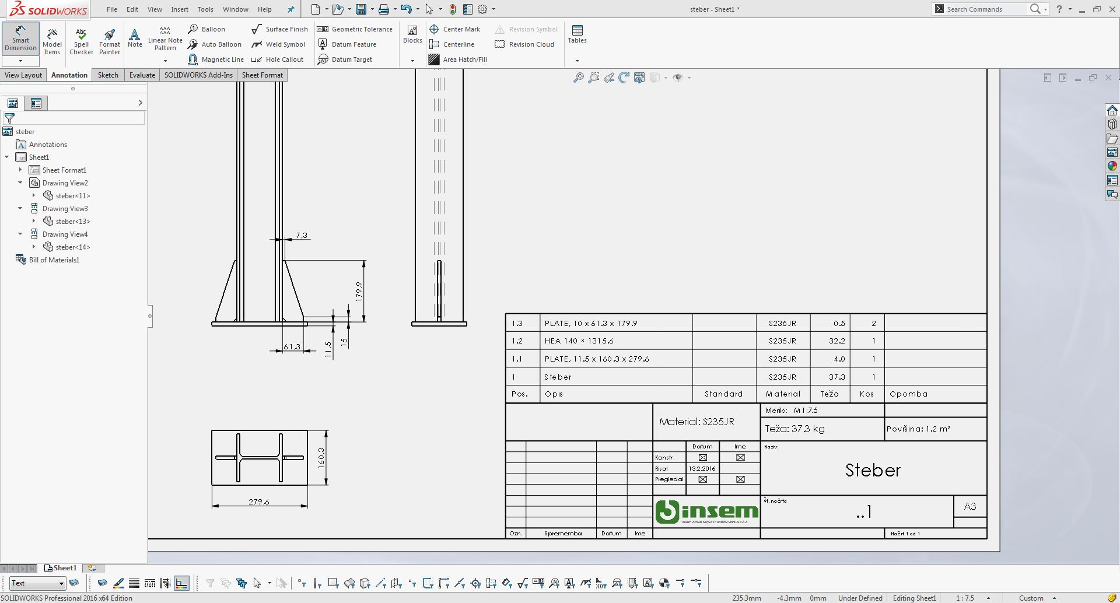This screenshot has width=1120, height=603.
Task: Click the Search Commands input field
Action: [x=985, y=9]
